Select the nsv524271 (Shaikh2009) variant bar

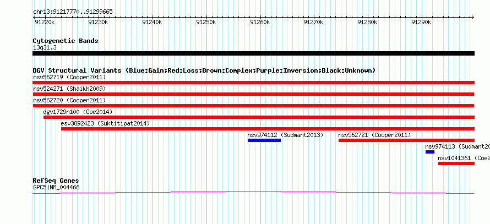point(253,94)
